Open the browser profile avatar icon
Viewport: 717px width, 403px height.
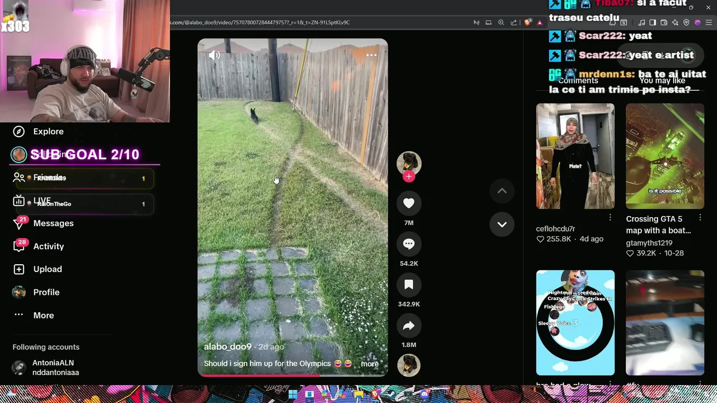[697, 22]
